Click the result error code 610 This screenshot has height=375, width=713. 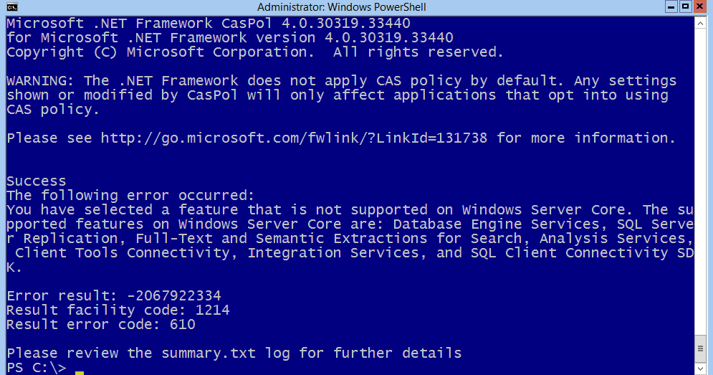click(182, 325)
